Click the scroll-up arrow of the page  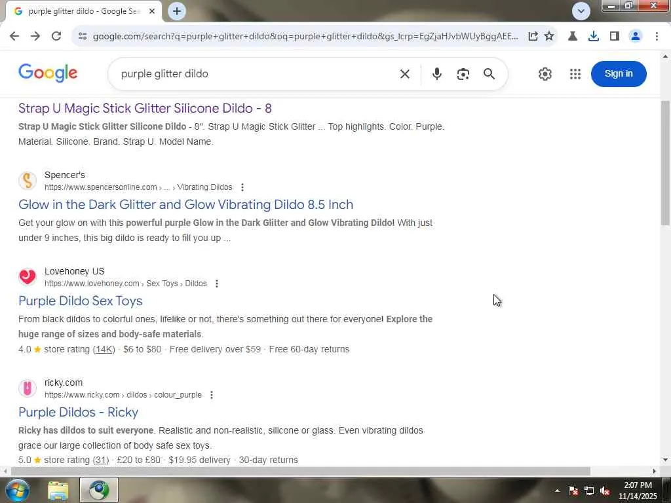tap(665, 56)
